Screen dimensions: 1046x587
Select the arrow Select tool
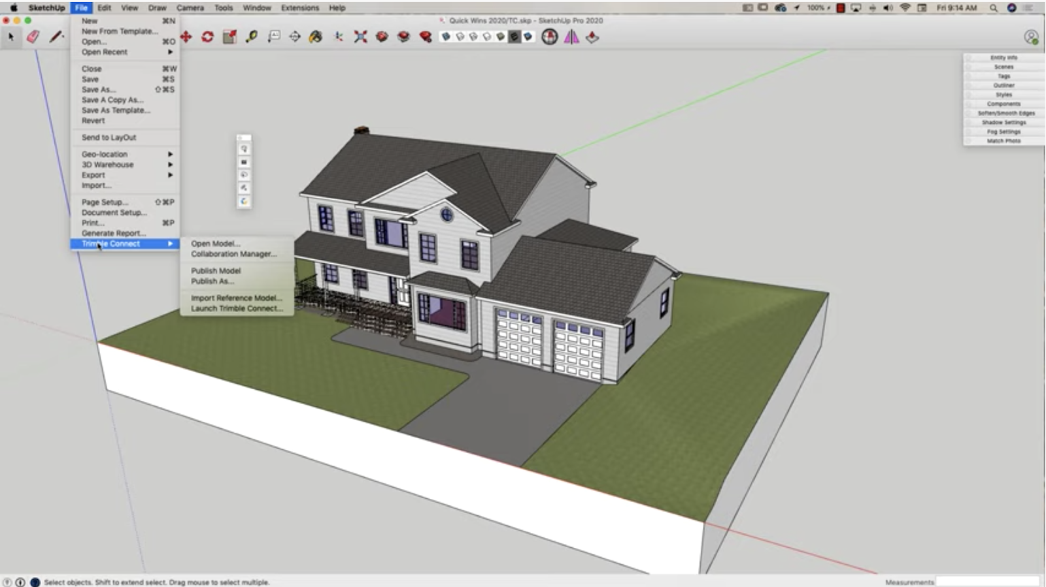[x=11, y=37]
